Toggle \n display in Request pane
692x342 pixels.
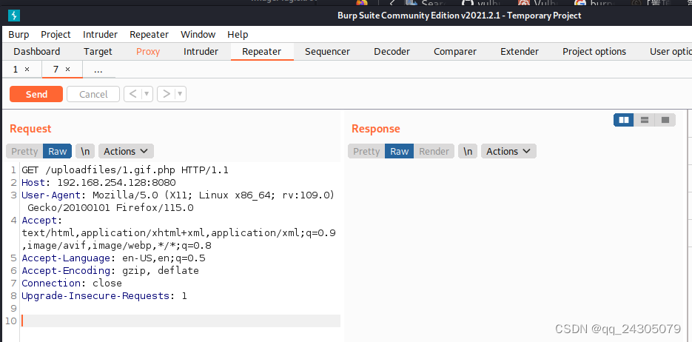point(85,151)
